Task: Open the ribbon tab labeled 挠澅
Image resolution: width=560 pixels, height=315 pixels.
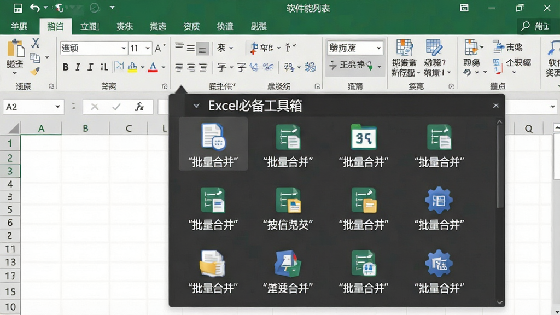Action: tap(225, 26)
